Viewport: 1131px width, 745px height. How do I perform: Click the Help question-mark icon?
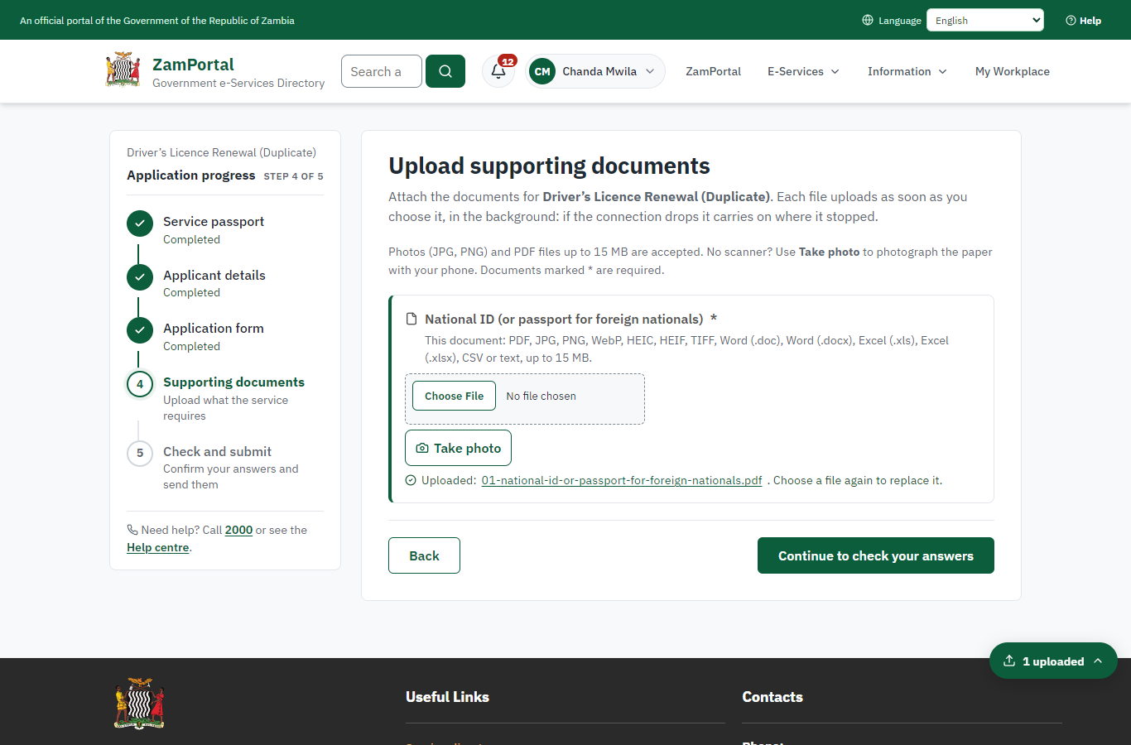(1071, 20)
